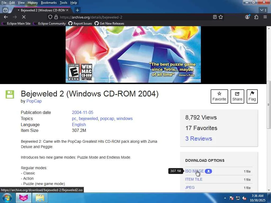Open Eclipse Community bookmark
Viewport: 271px width, 203px height.
pos(50,24)
